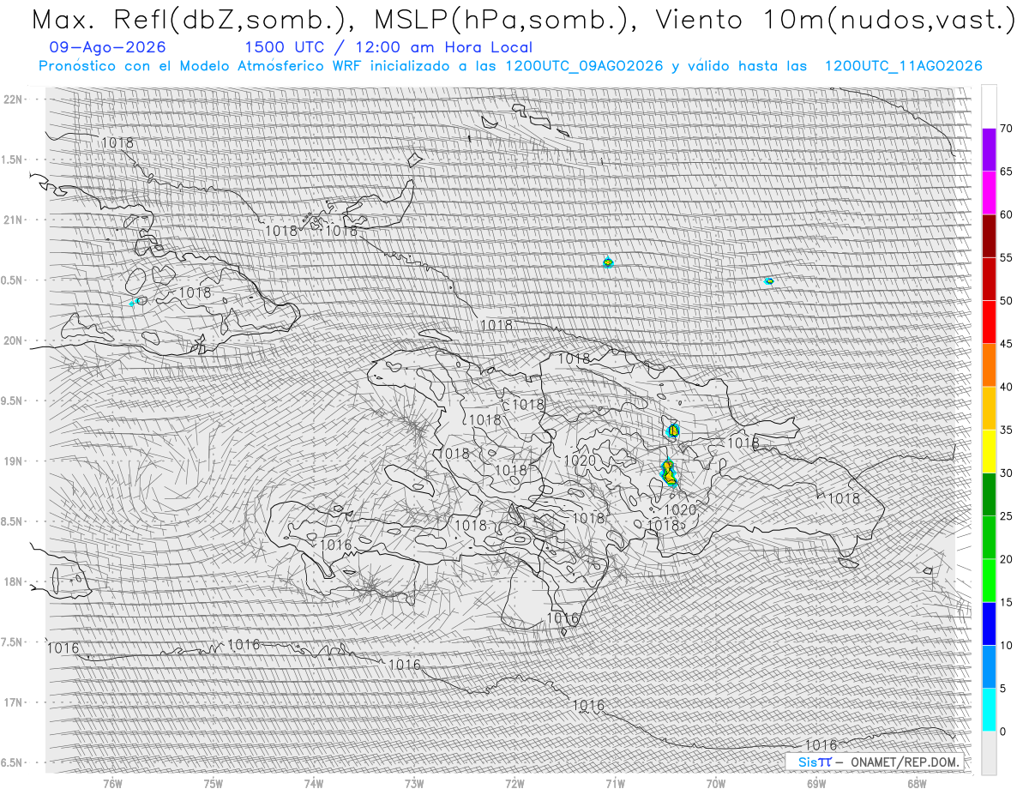Click the colorbar label 55

1006,257
